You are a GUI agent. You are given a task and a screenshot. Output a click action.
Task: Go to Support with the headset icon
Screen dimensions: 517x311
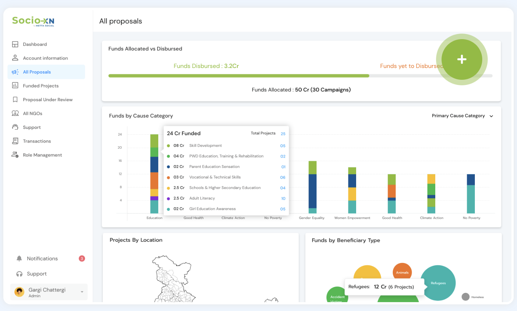(20, 274)
